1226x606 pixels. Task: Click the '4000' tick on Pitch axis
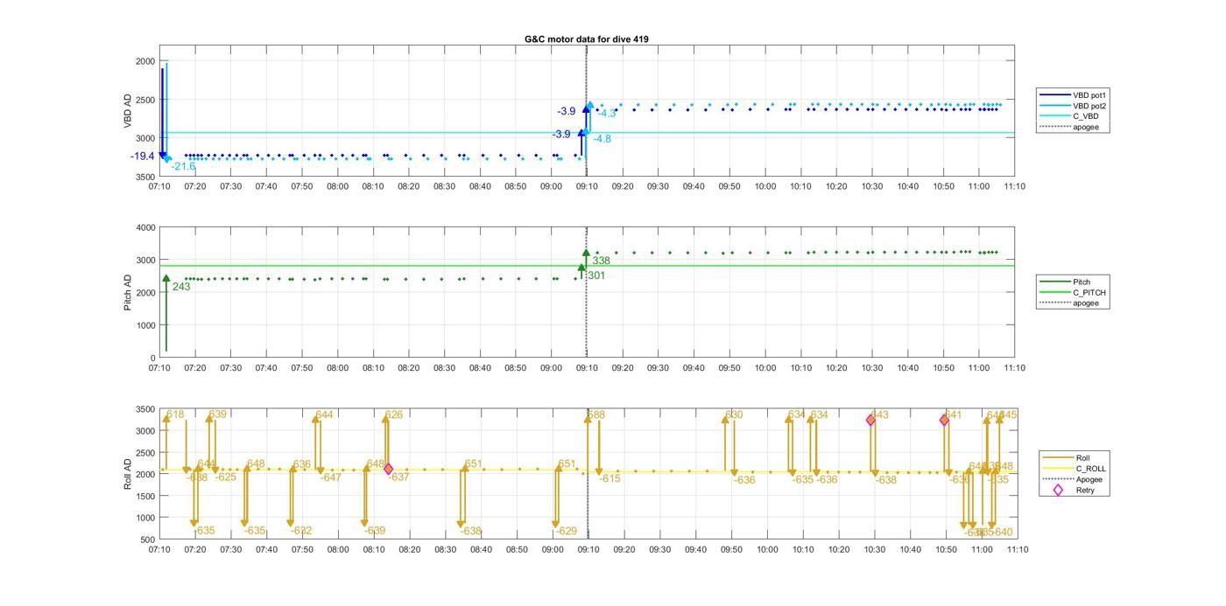[x=144, y=227]
